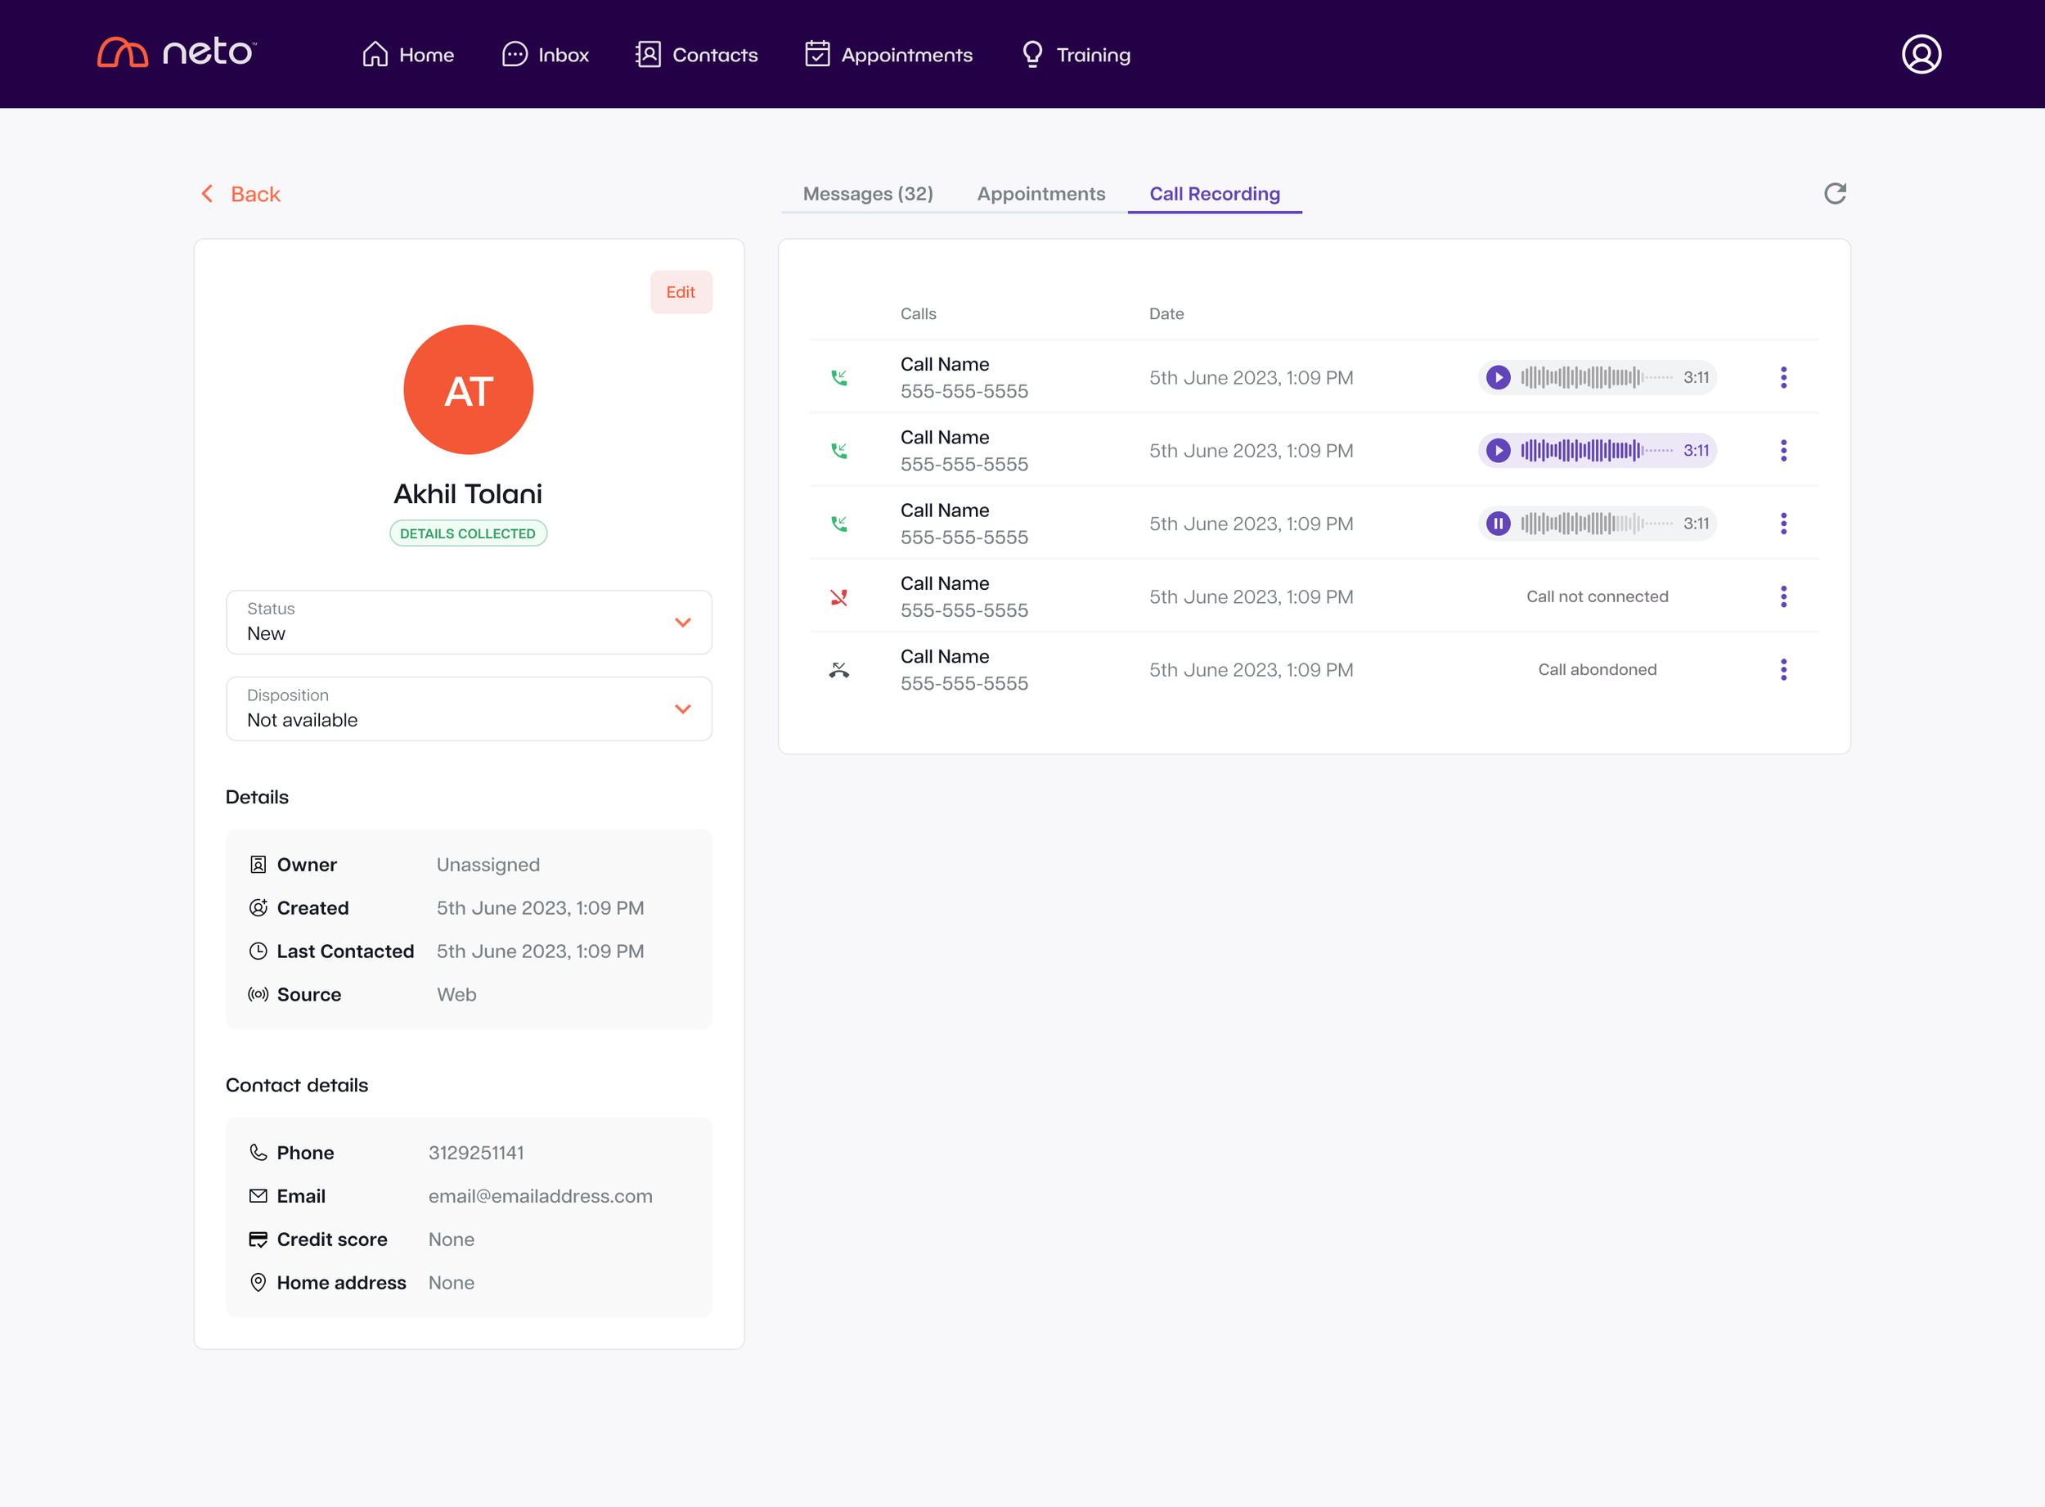Screen dimensions: 2045x1507
Task: Play the first call recording
Action: [x=1498, y=378]
